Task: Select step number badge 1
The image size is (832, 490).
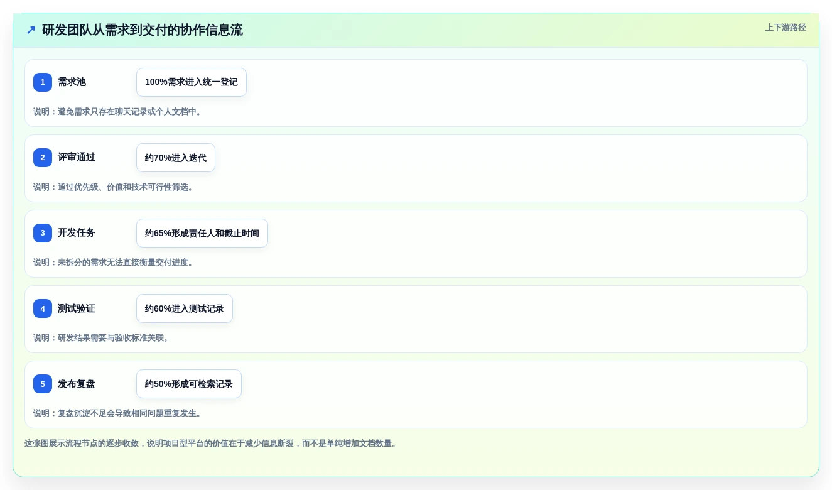Action: point(43,82)
